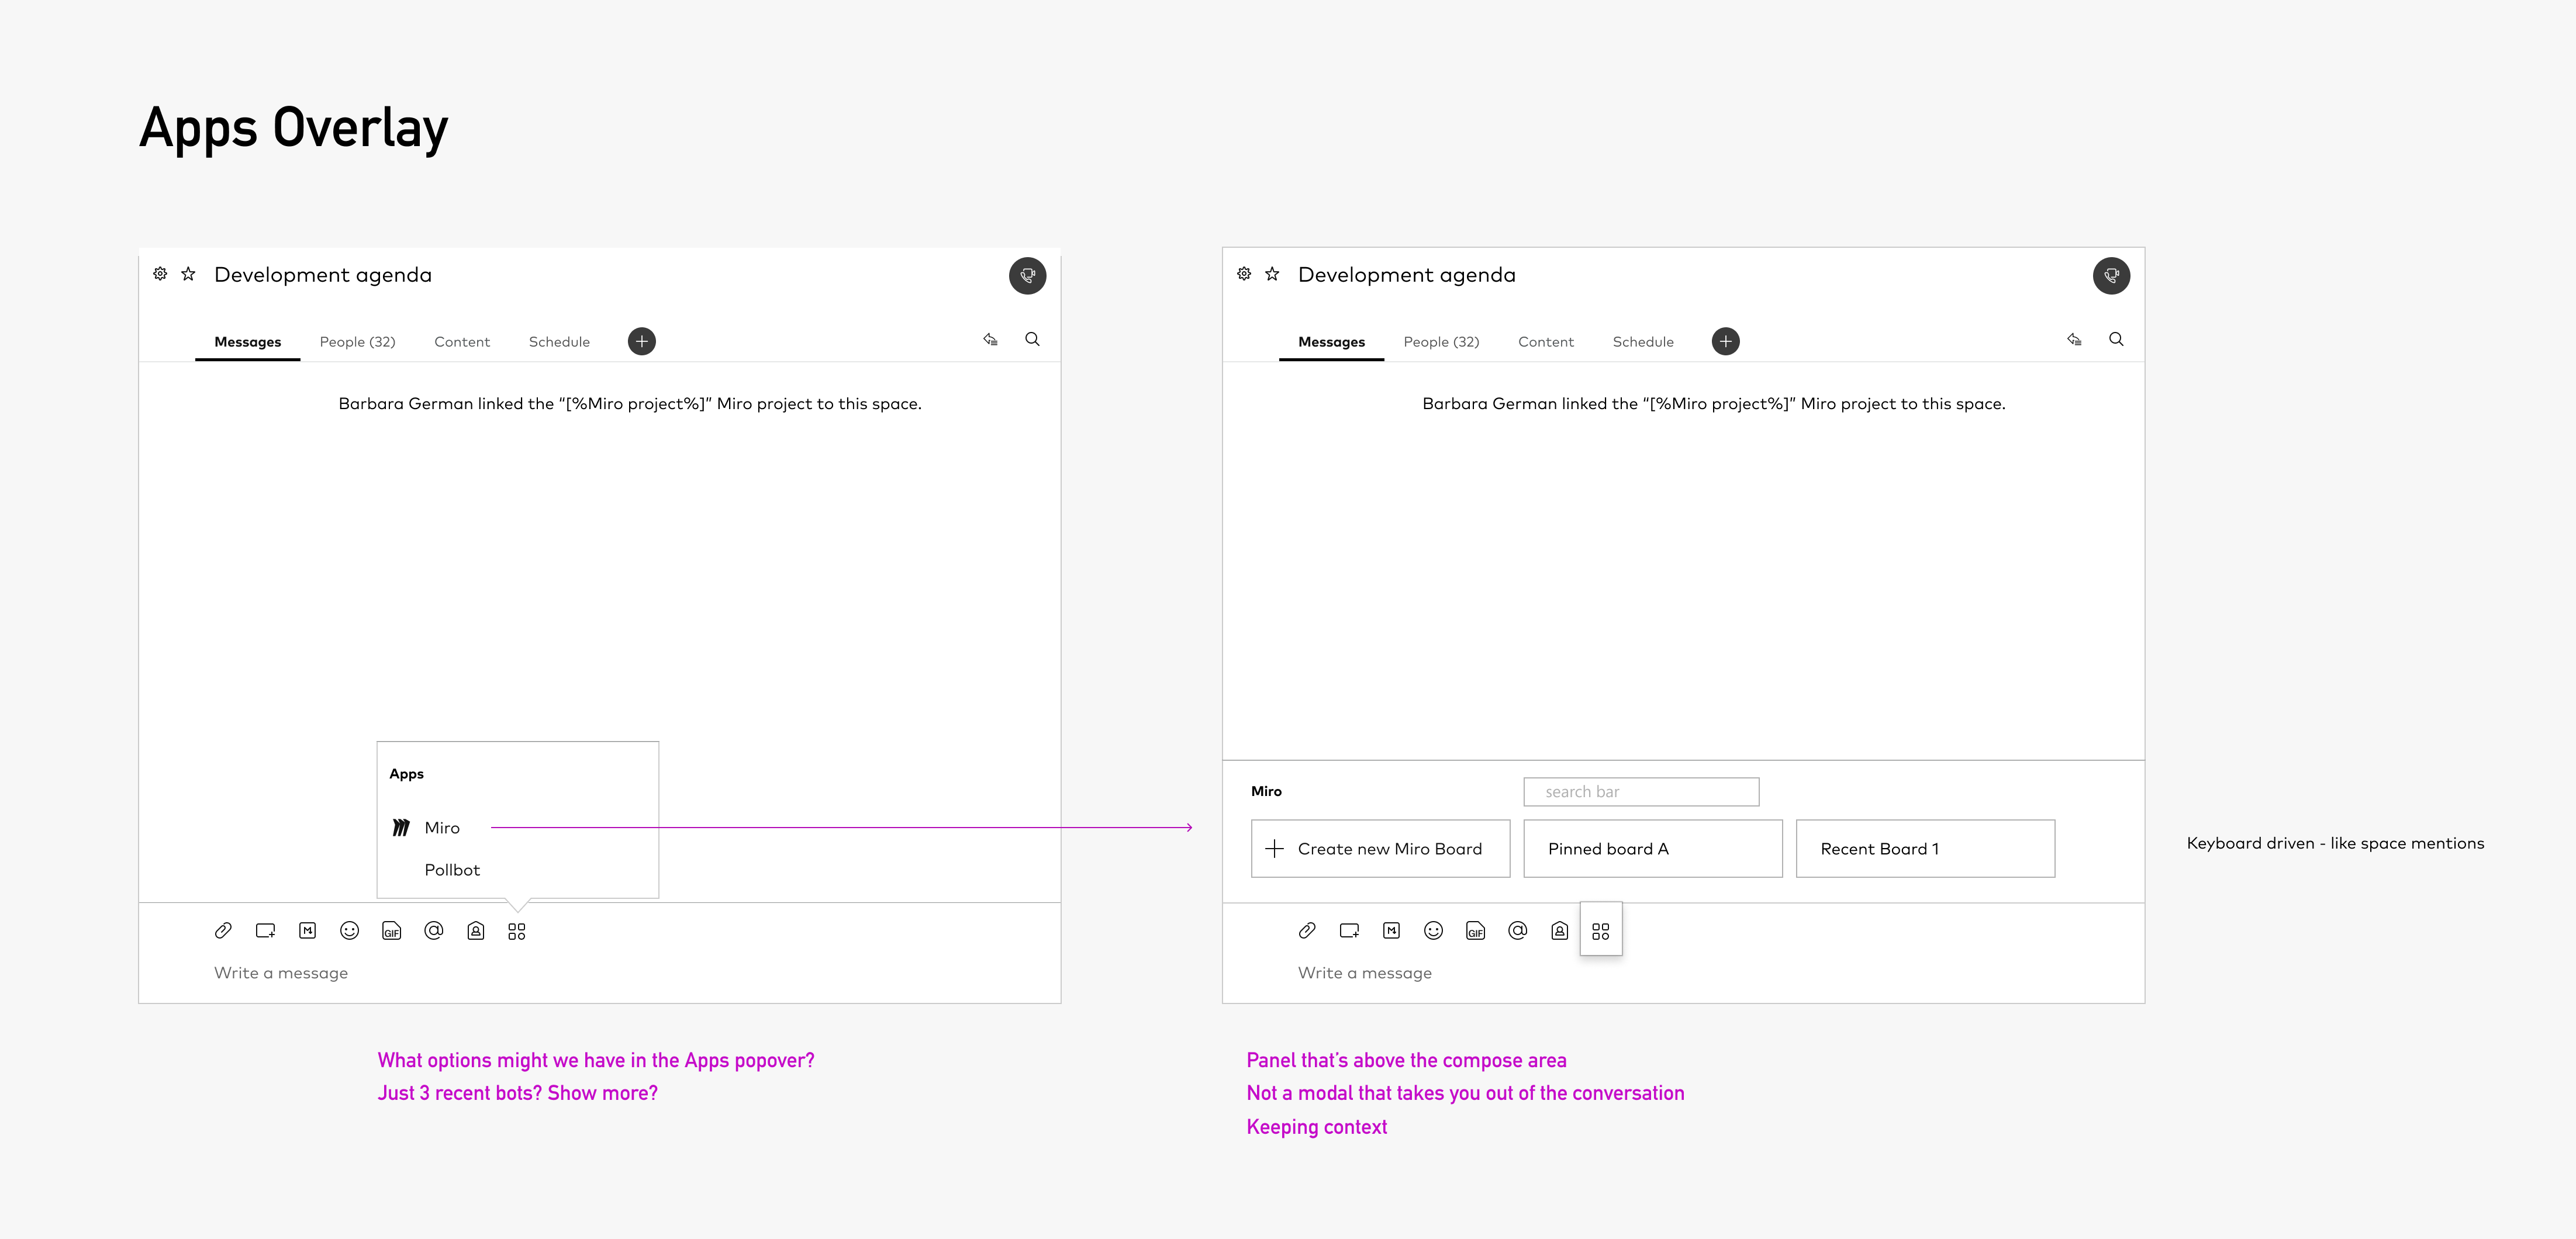Viewport: 2576px width, 1239px height.
Task: Switch to People (32) tab in left window
Action: (x=357, y=341)
